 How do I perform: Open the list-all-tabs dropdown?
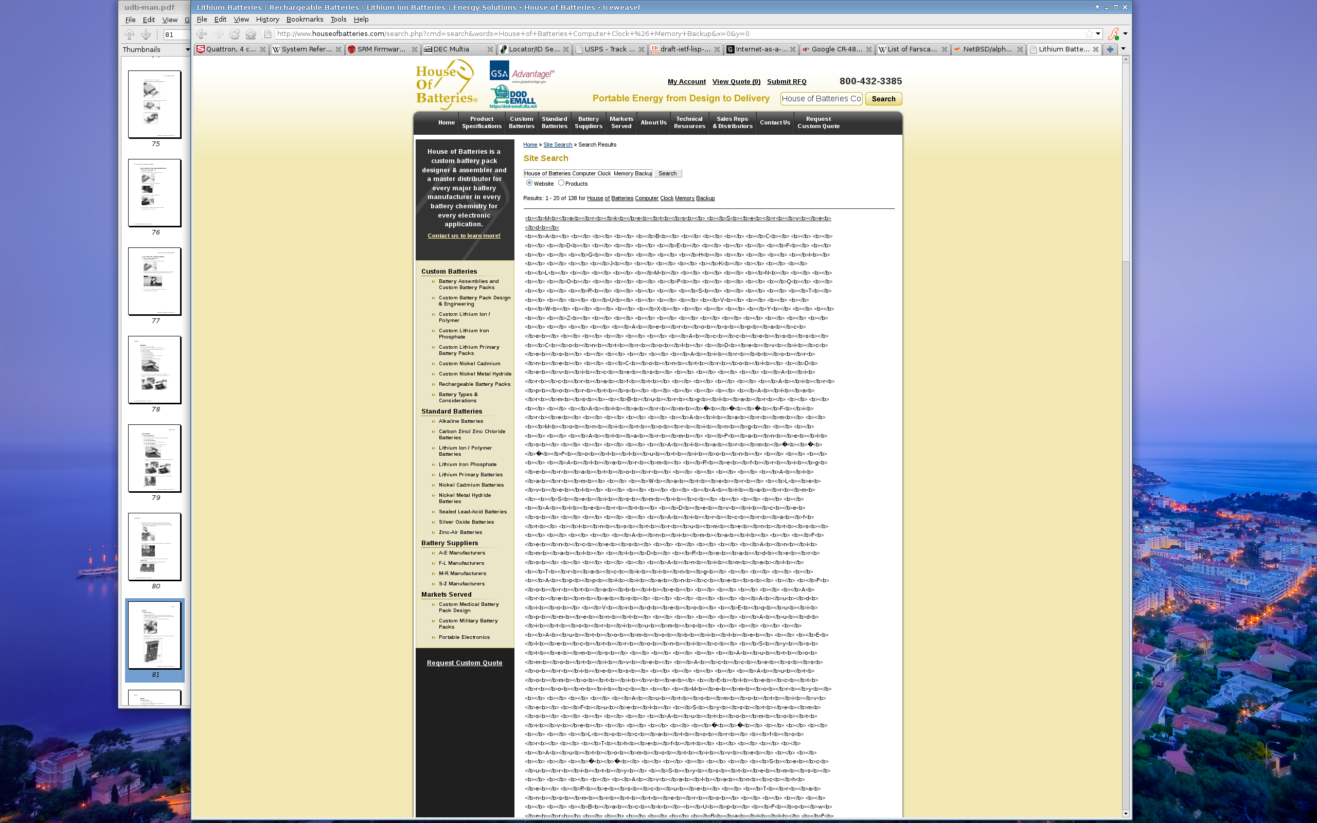tap(1123, 49)
